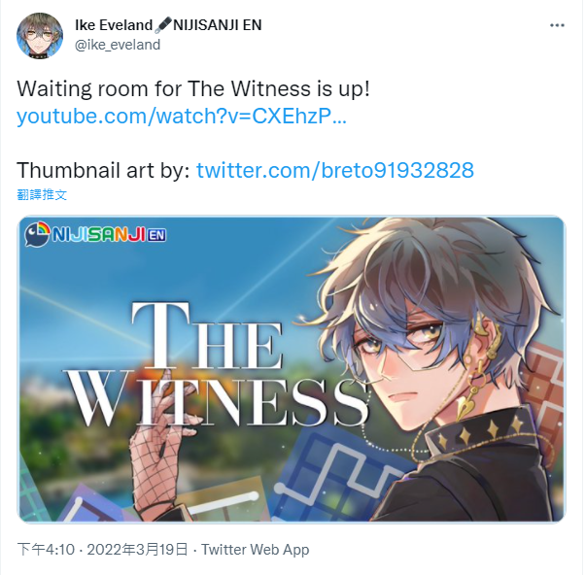Open the Twitter Web App source link
Image resolution: width=585 pixels, height=575 pixels.
tap(256, 550)
